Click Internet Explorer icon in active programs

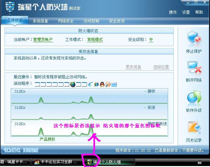tap(96, 84)
